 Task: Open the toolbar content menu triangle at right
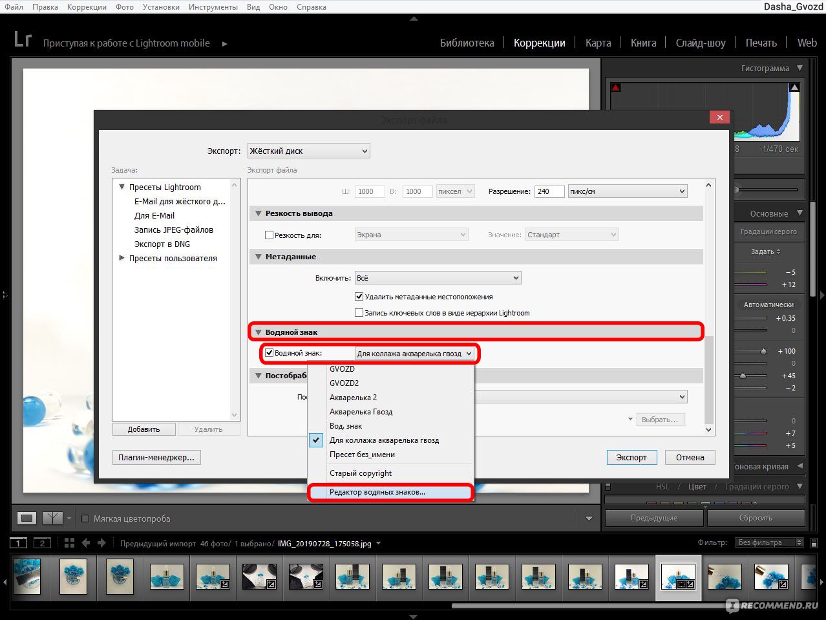589,518
